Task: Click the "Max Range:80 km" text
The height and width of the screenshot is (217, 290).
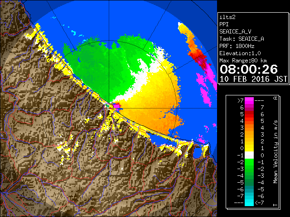Action: tap(243, 61)
